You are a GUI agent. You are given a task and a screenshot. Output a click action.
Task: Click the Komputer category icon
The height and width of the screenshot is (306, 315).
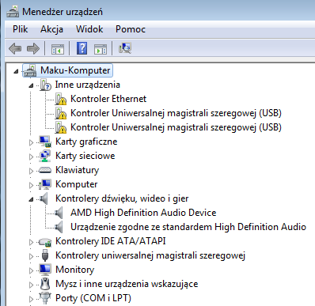tap(45, 184)
